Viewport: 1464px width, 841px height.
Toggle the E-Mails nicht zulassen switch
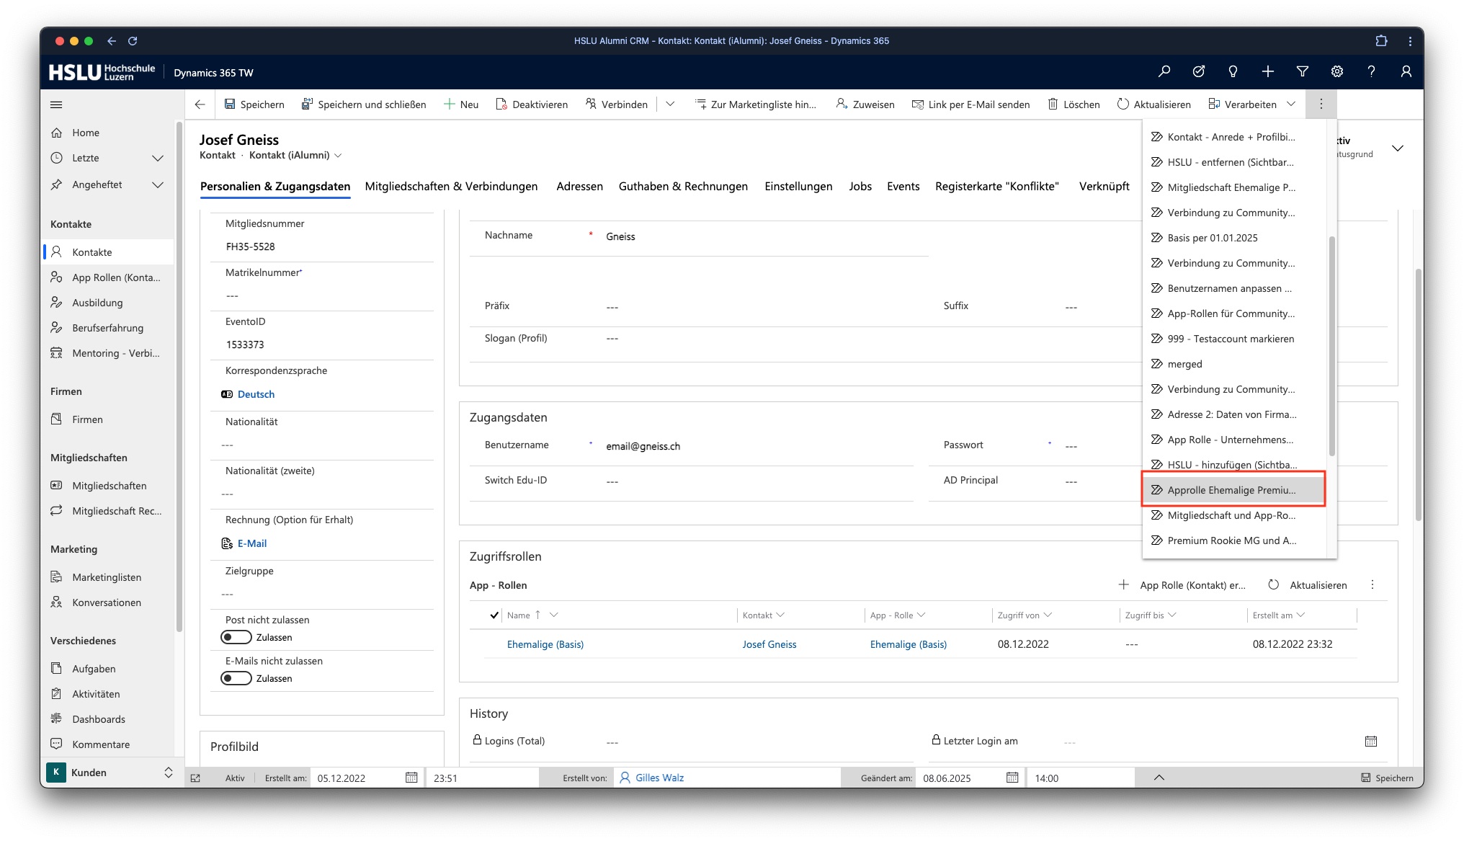coord(236,678)
